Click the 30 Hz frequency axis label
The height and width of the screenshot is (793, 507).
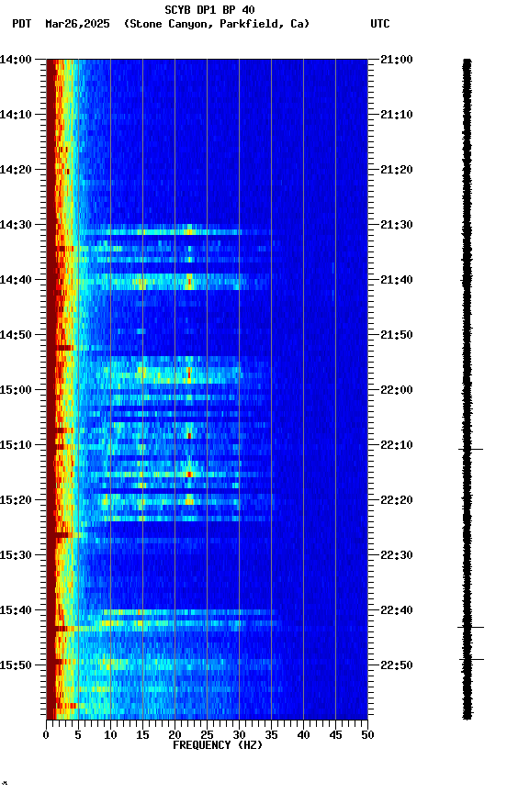(239, 735)
